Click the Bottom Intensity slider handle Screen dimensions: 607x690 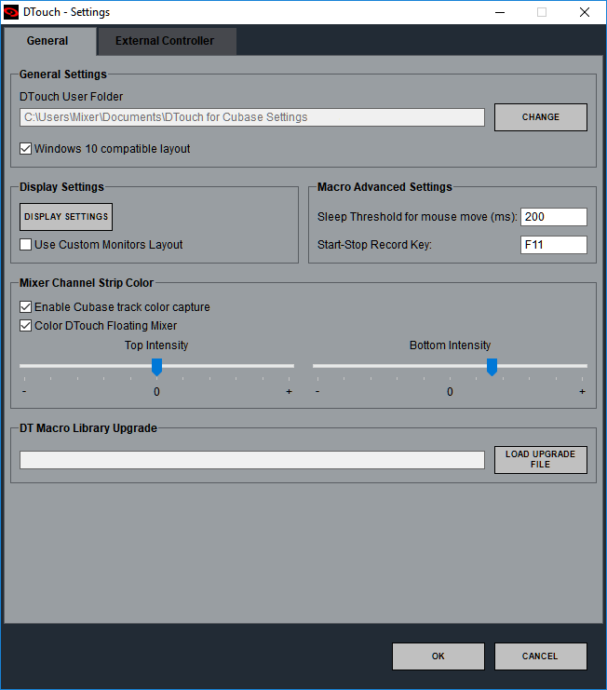[492, 367]
